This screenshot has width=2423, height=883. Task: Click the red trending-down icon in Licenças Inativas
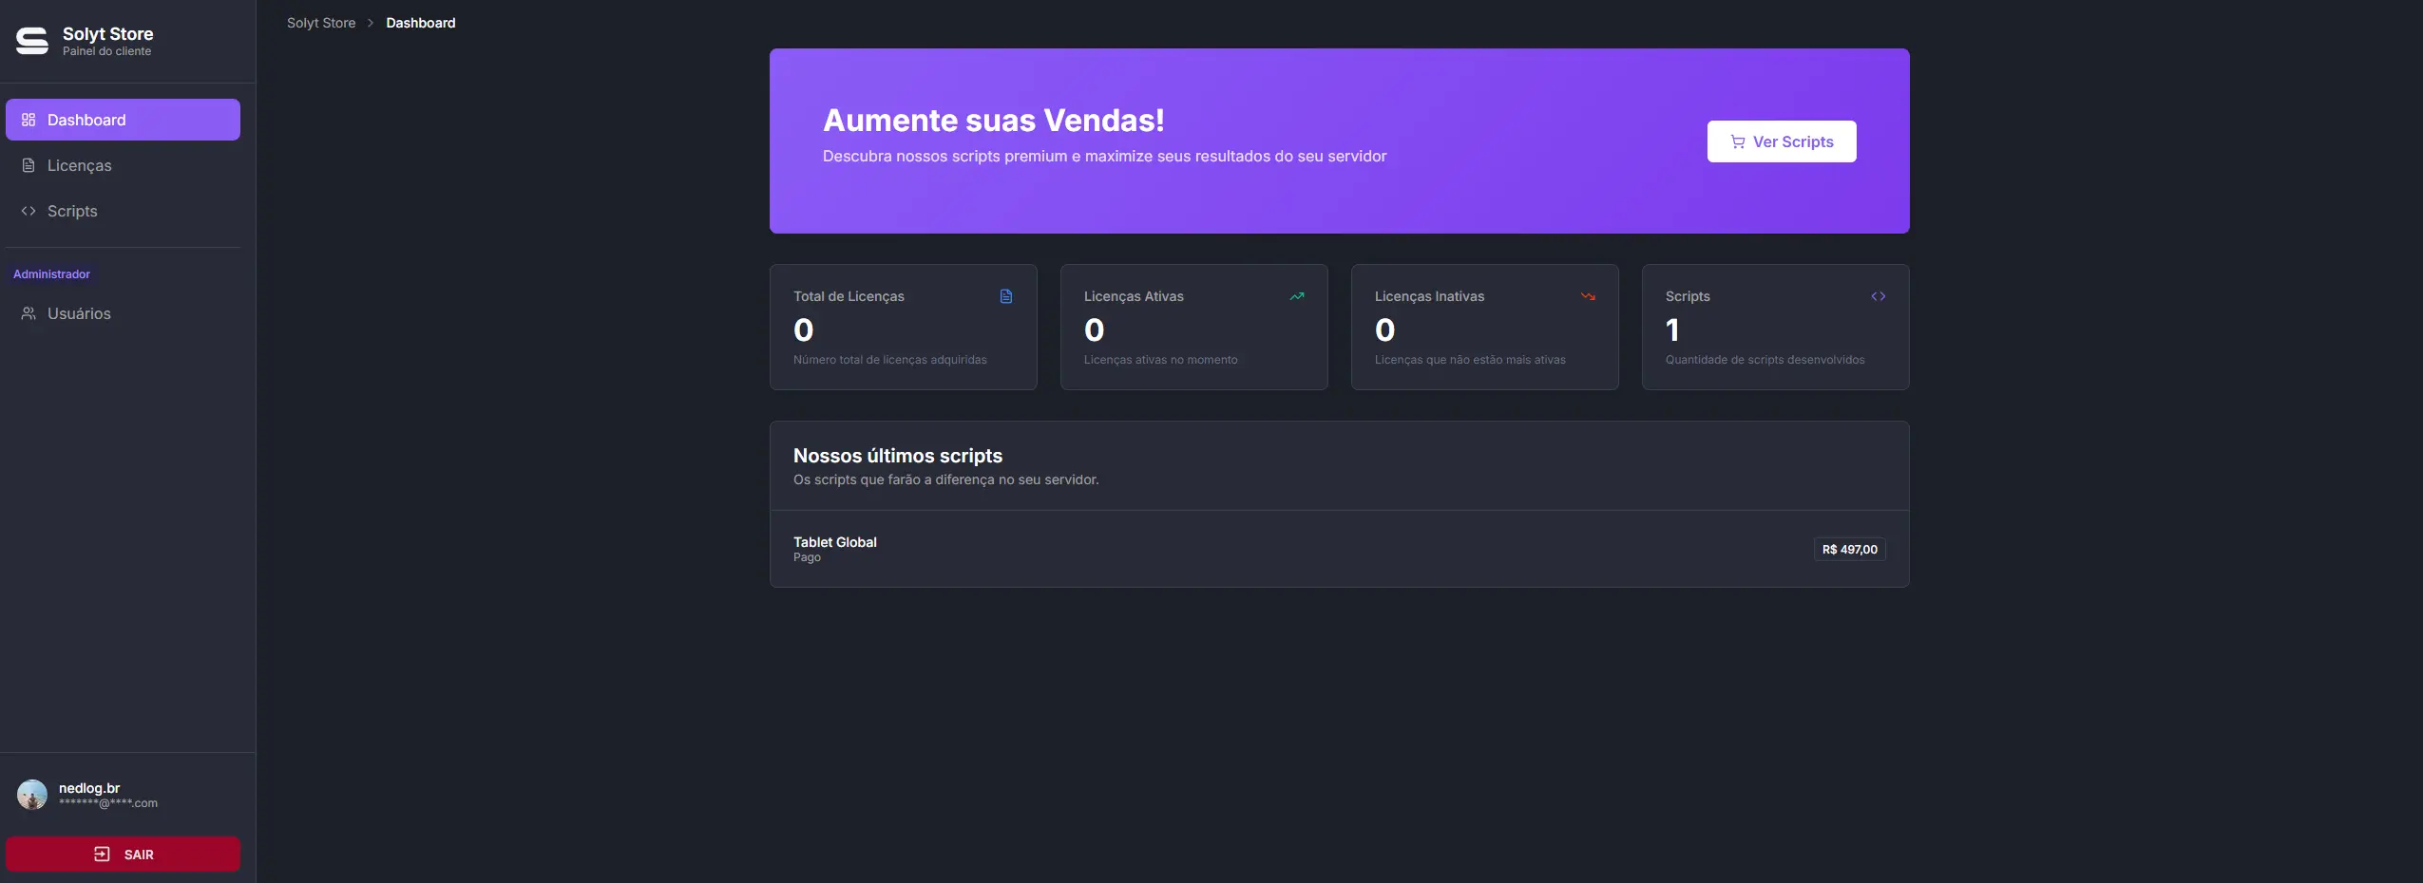point(1588,296)
